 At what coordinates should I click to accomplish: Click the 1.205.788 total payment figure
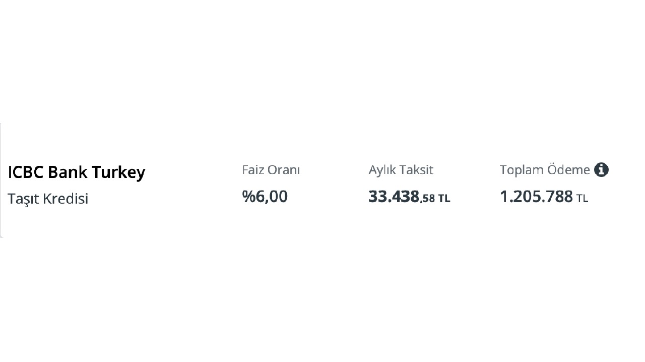pyautogui.click(x=536, y=196)
